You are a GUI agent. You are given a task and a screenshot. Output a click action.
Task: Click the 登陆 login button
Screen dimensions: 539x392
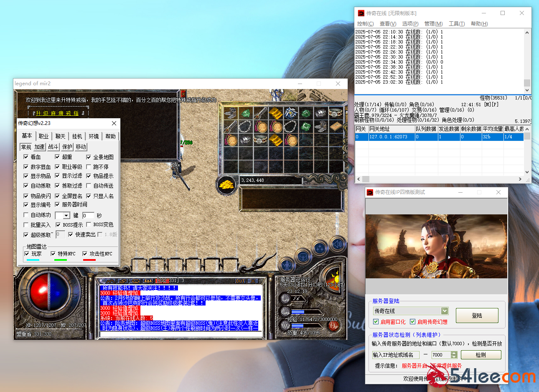pos(477,316)
